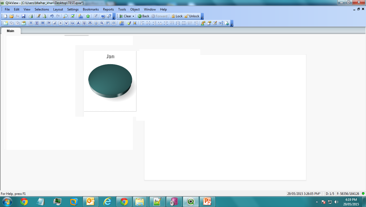Launch the Quick Chart wizard icon

click(x=80, y=16)
